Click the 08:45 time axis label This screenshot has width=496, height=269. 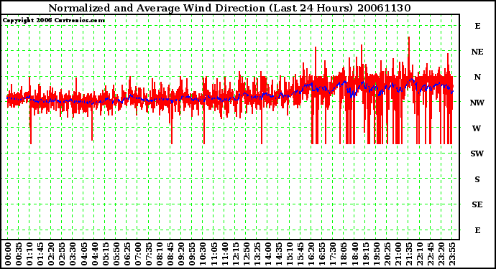[170, 254]
